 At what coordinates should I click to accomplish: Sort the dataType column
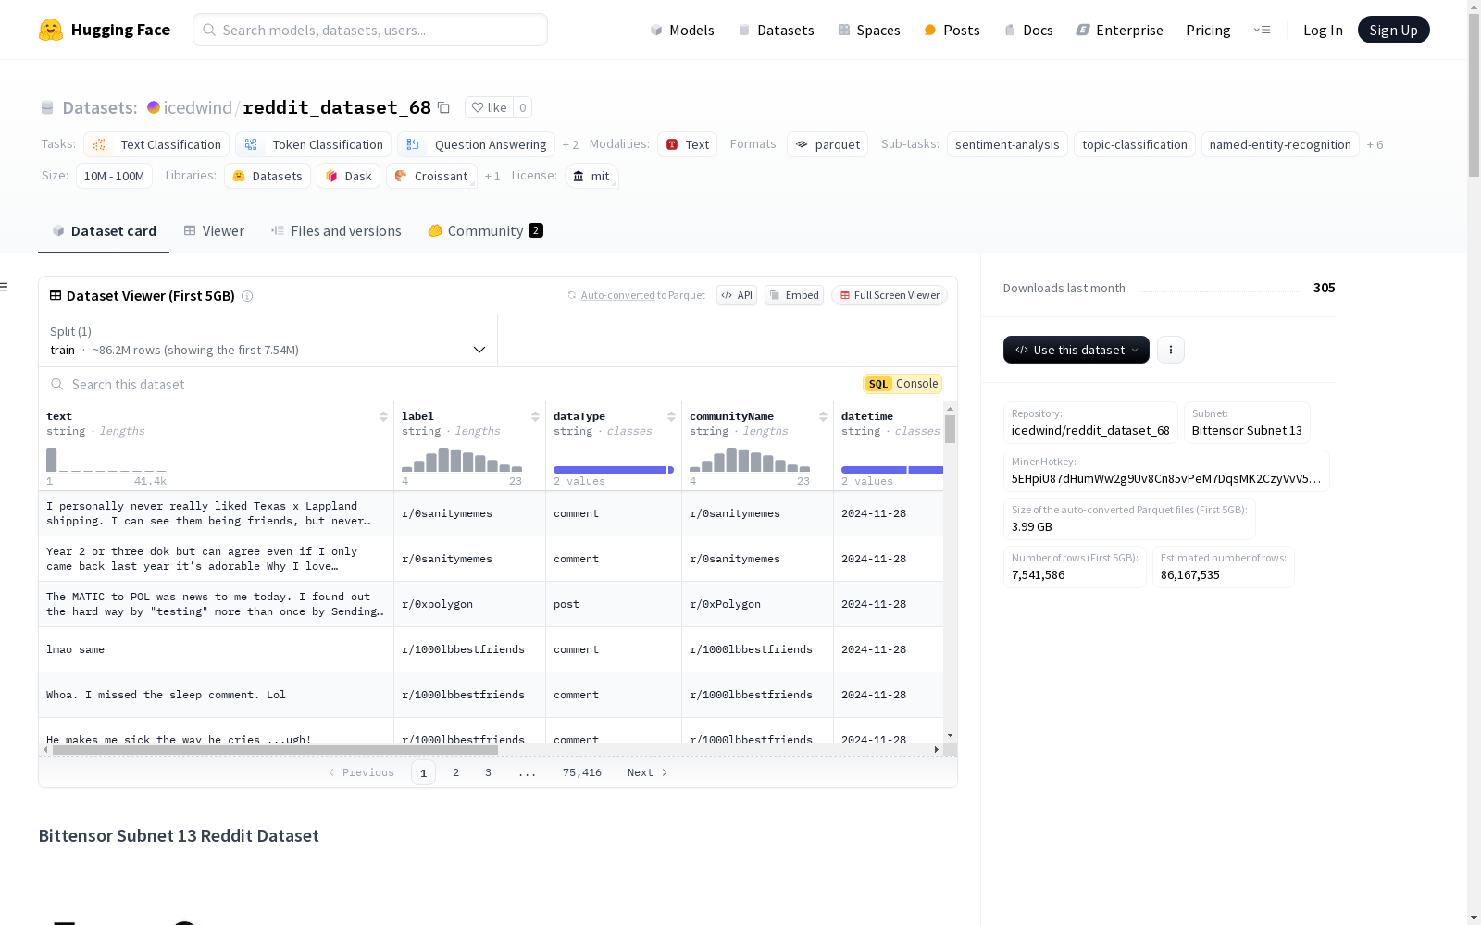point(671,416)
